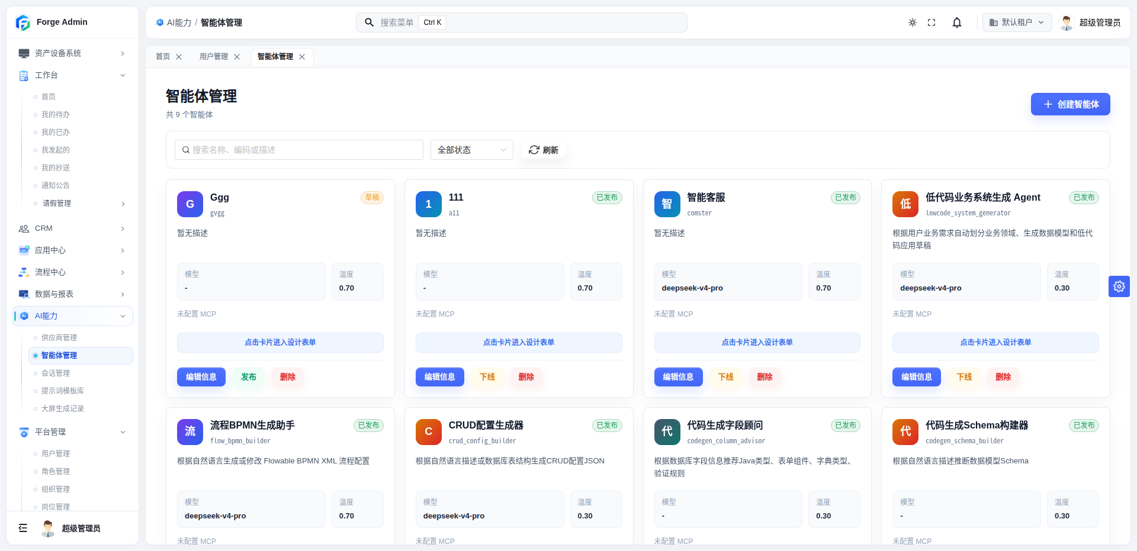Open the 默认租户 tenant dropdown

(1017, 22)
